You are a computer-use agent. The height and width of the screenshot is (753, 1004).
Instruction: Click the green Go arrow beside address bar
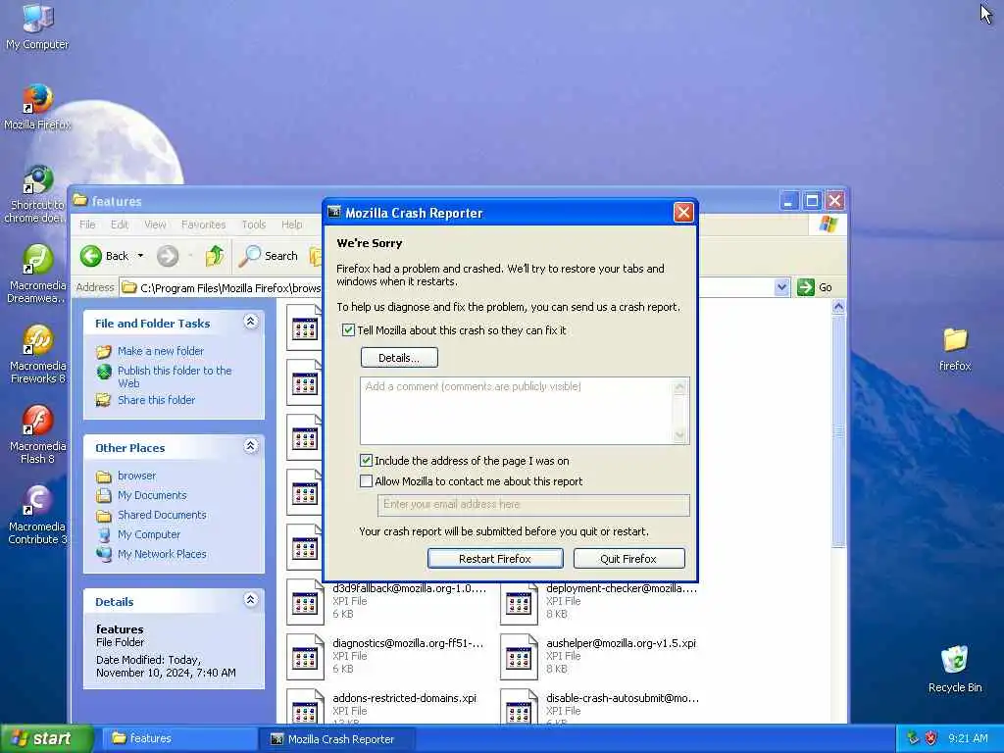pyautogui.click(x=806, y=287)
